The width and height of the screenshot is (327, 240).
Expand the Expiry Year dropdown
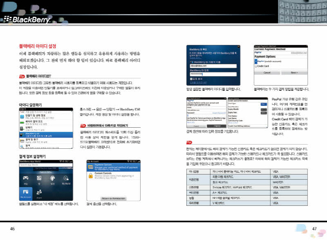click(x=263, y=113)
